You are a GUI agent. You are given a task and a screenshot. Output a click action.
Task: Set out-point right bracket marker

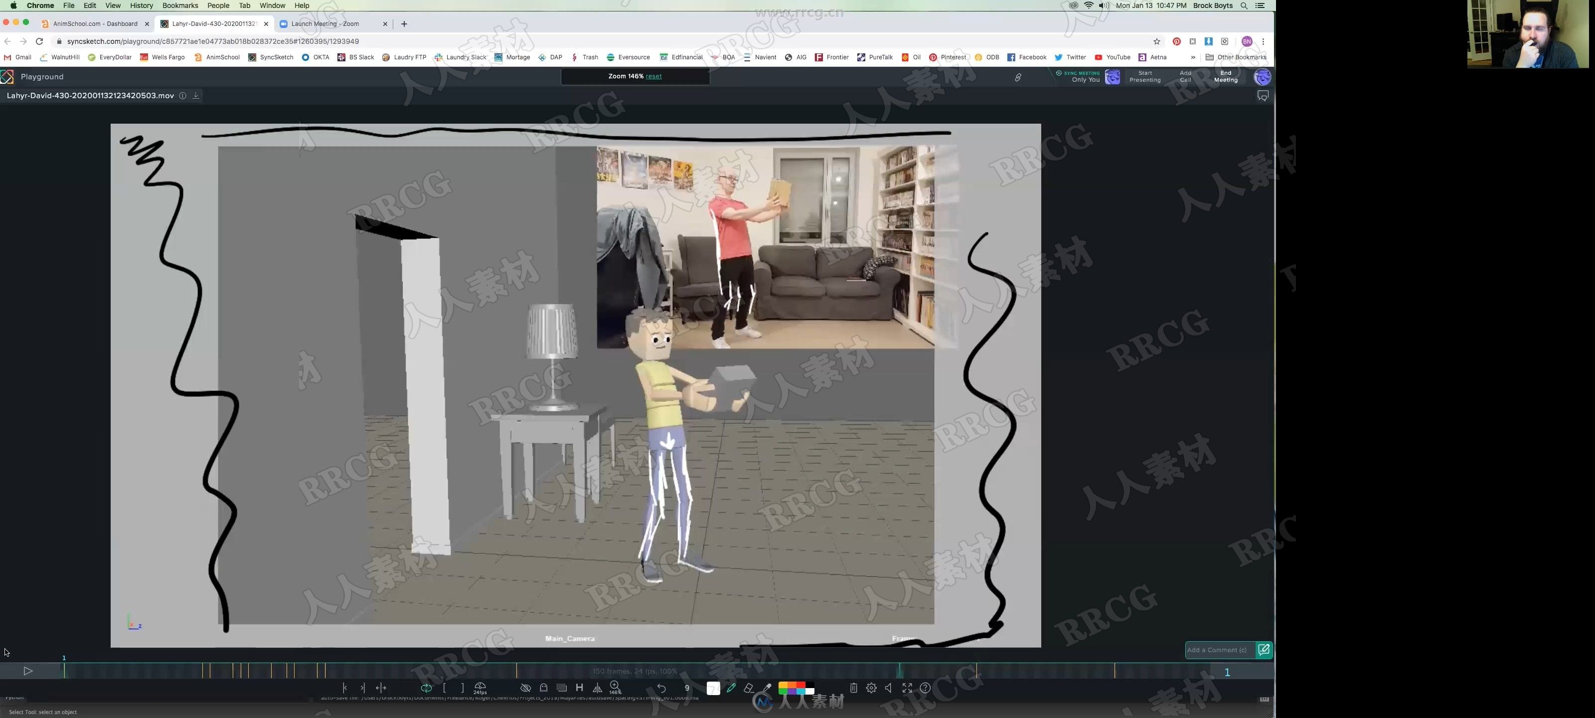click(x=463, y=688)
